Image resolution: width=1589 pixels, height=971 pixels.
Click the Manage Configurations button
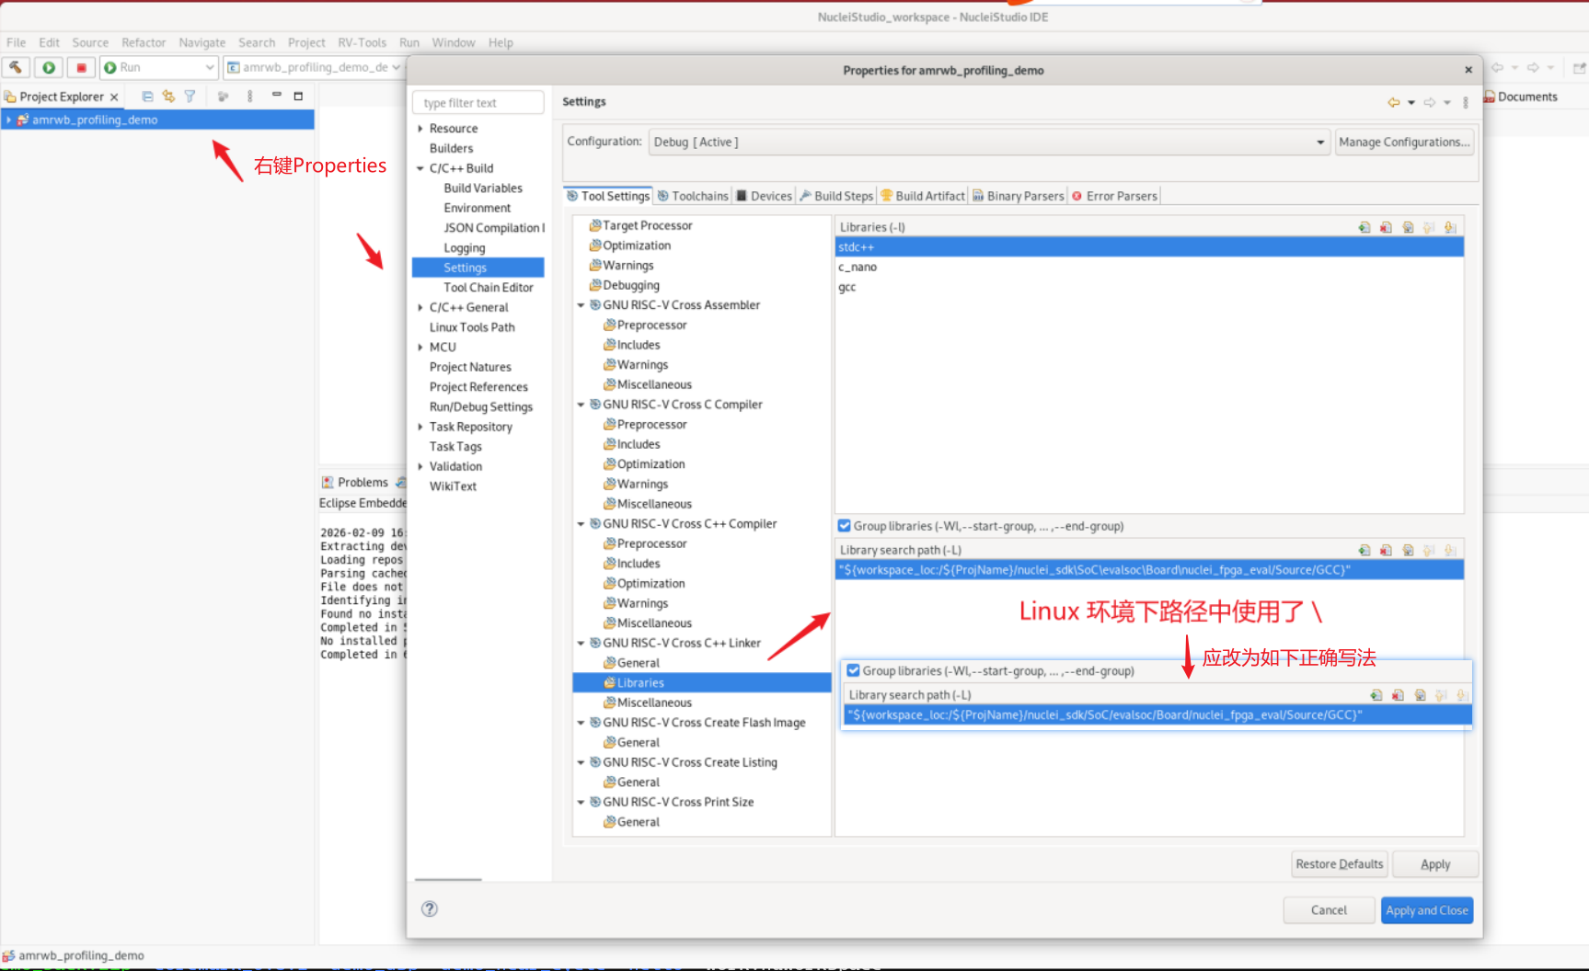pyautogui.click(x=1403, y=143)
